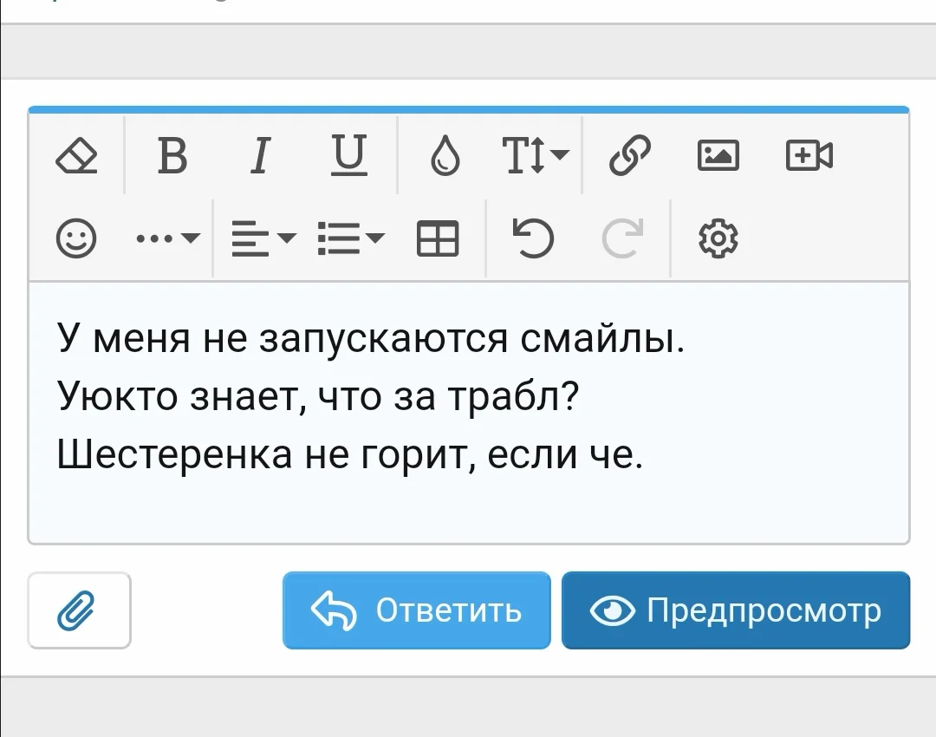Viewport: 936px width, 737px height.
Task: Open the editor settings gear
Action: pos(717,238)
